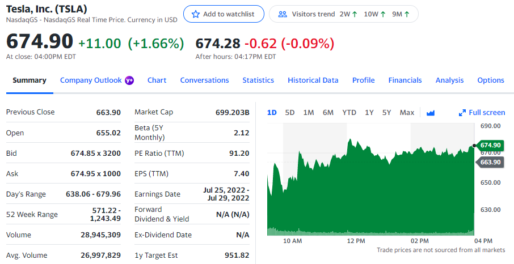This screenshot has height=264, width=514.
Task: Click the Ask value 674.95 x 1000
Action: click(96, 173)
